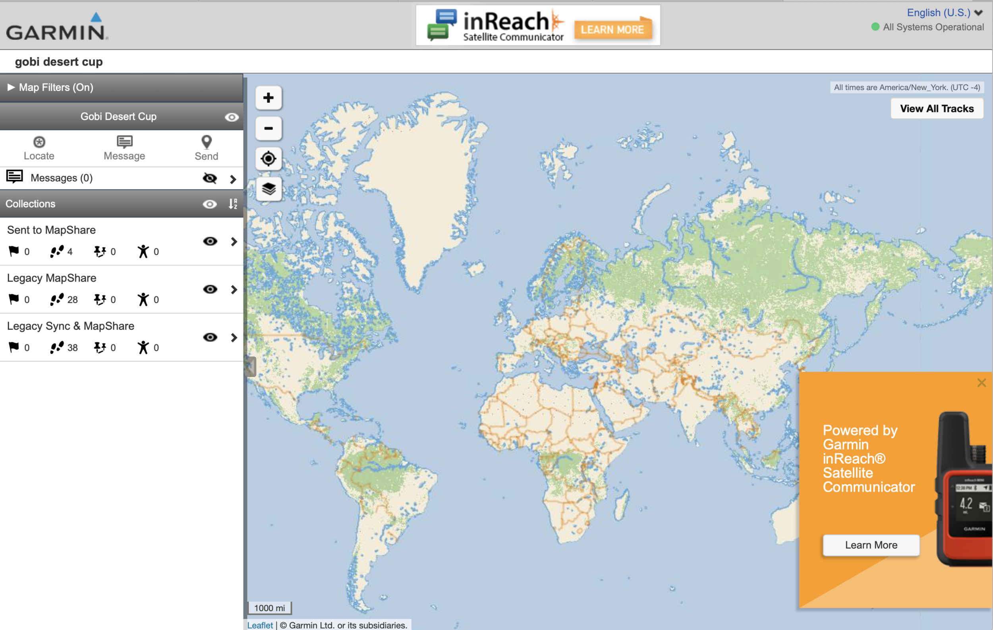Click the Locate icon

[x=39, y=142]
